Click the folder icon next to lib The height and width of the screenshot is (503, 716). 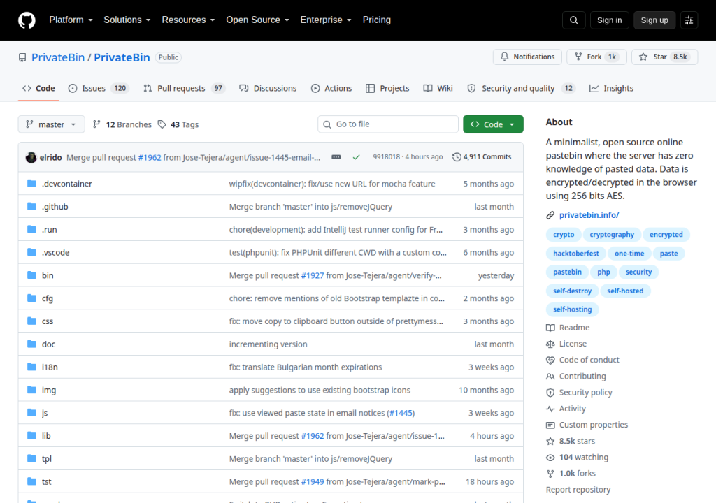pos(32,435)
